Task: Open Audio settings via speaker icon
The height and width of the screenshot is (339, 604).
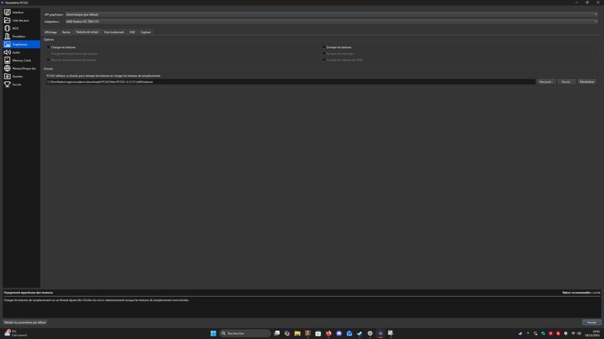Action: click(x=7, y=52)
